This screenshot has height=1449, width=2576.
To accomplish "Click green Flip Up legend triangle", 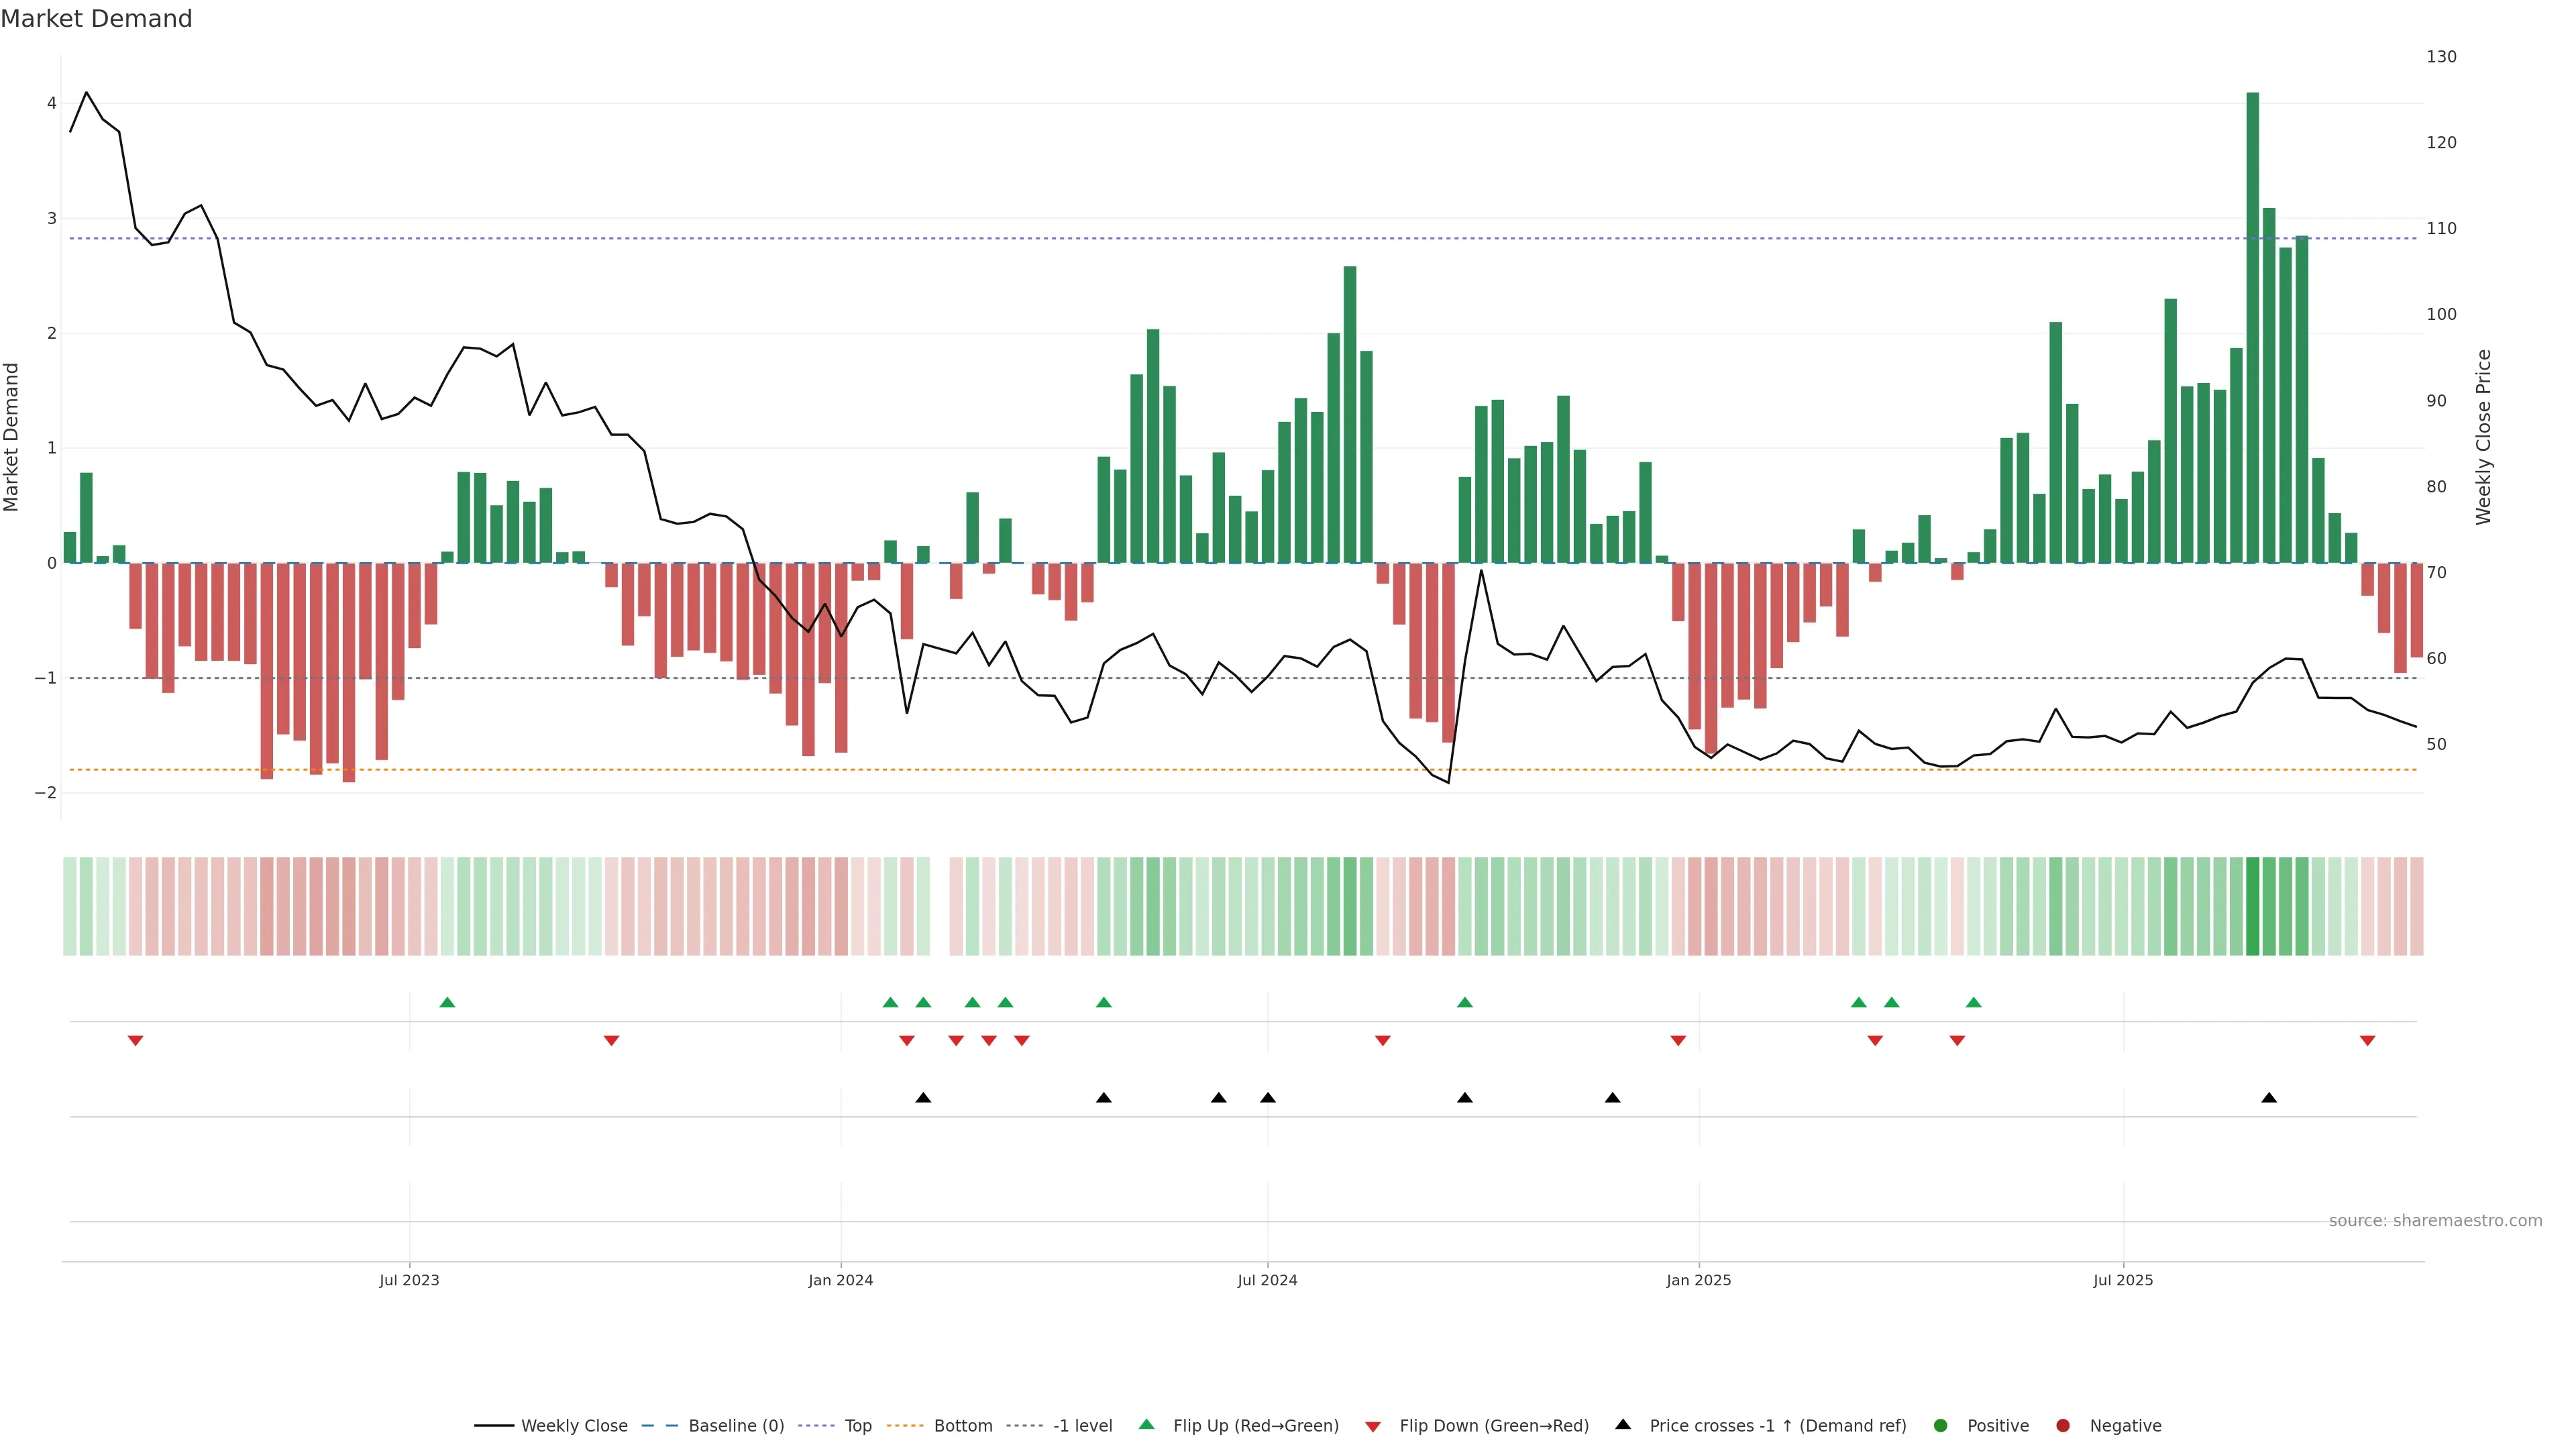I will pos(1147,1424).
